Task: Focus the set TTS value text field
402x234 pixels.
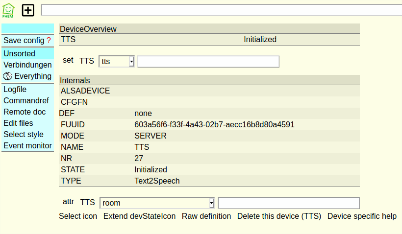Action: 208,61
